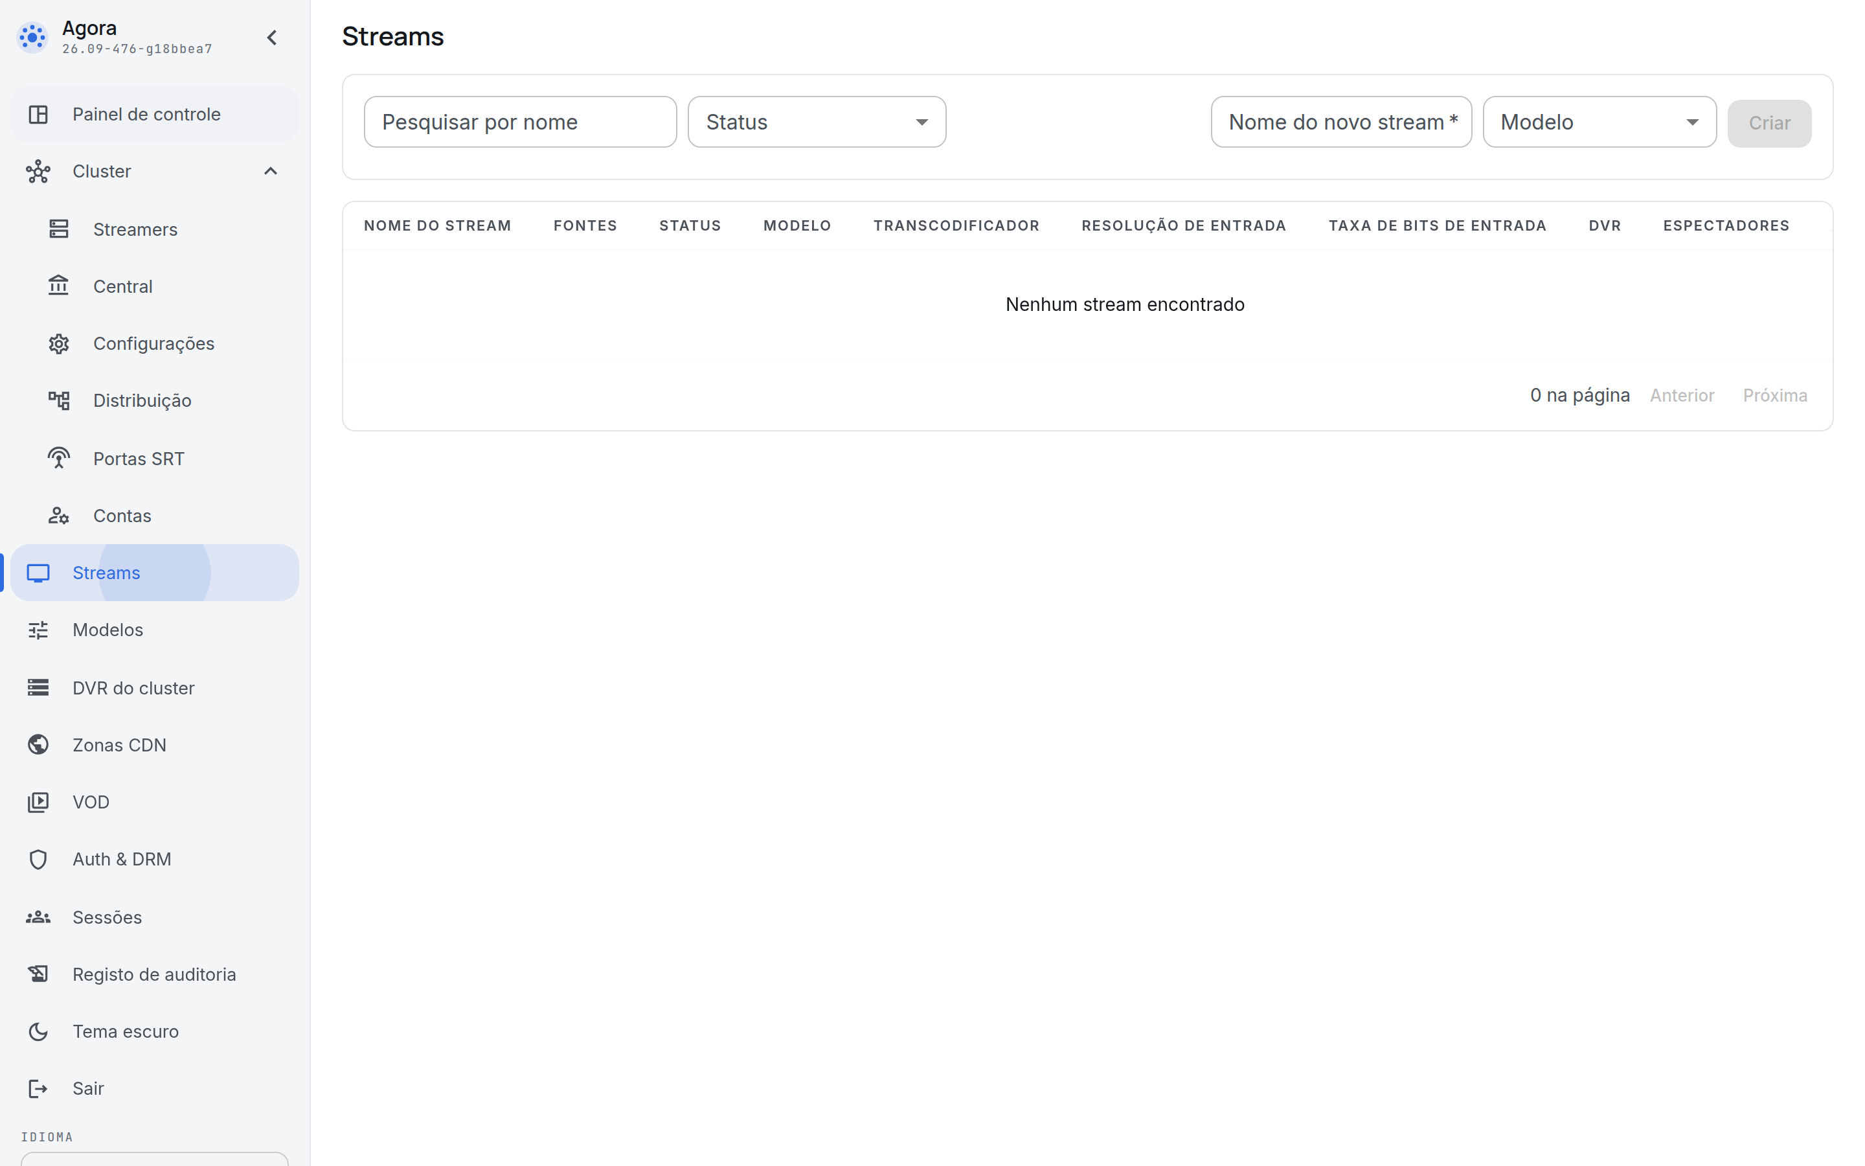Click the Streams monitor icon
Screen dimensions: 1865x1166
(x=39, y=573)
